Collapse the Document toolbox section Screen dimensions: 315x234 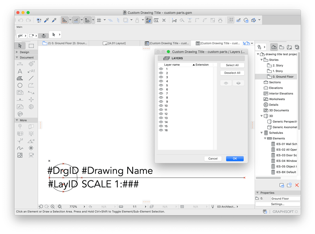pyautogui.click(x=17, y=57)
